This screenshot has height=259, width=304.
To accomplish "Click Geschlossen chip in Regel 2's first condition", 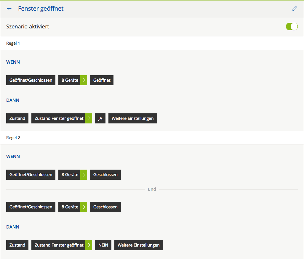I will (105, 175).
